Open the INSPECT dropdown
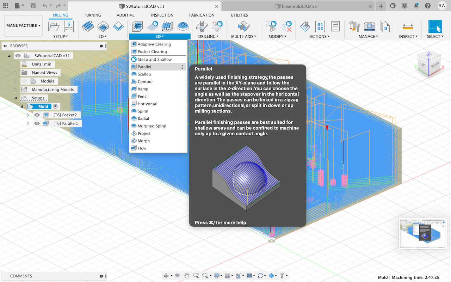This screenshot has height=282, width=451. coord(408,37)
